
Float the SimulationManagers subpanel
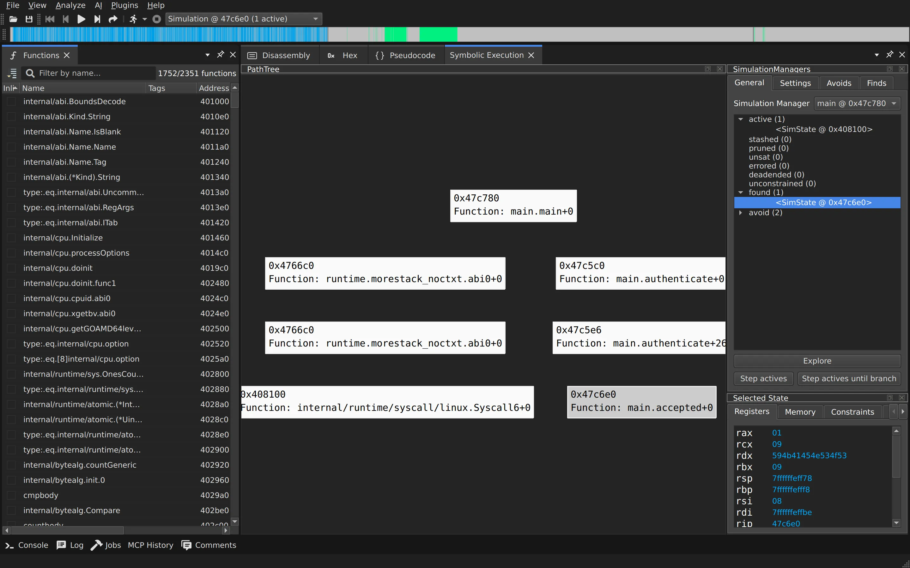point(890,69)
